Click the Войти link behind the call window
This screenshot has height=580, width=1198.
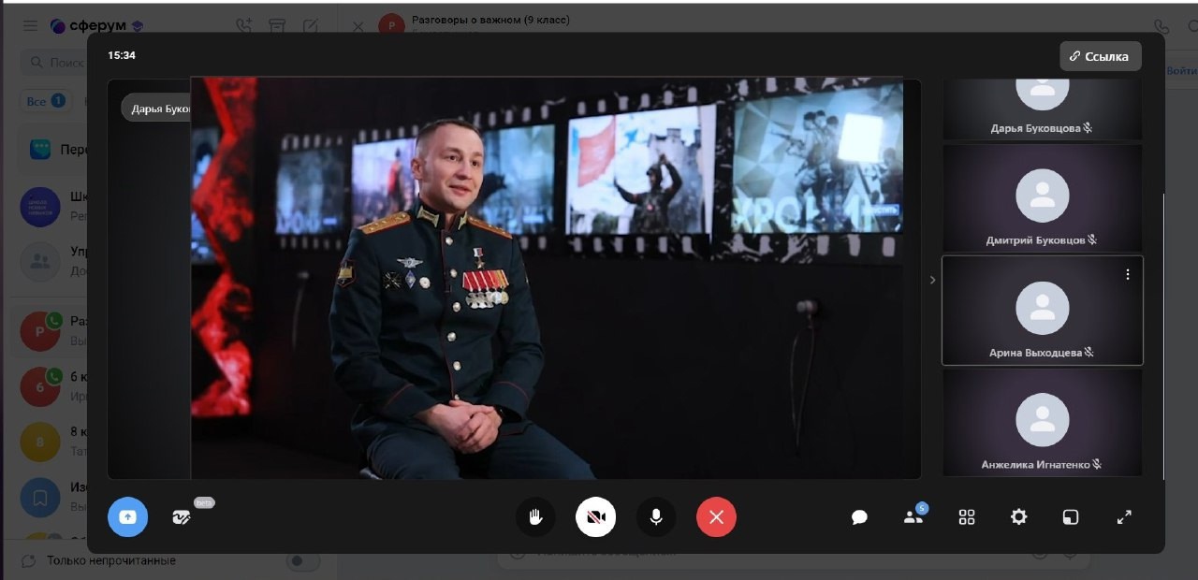point(1181,71)
